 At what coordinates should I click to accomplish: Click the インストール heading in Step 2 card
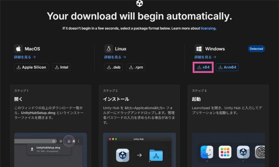point(116,99)
